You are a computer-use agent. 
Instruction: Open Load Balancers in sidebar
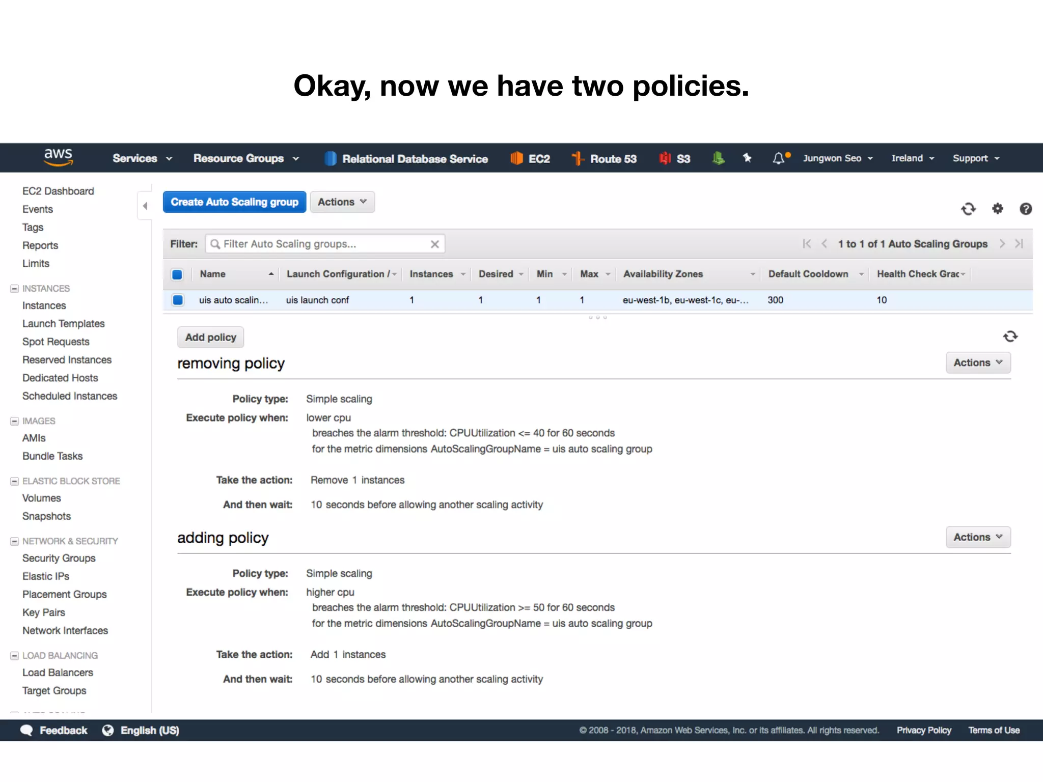click(58, 673)
